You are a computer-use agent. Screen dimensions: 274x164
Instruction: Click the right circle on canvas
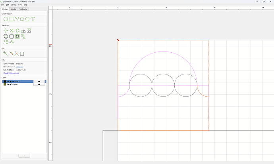(186, 85)
